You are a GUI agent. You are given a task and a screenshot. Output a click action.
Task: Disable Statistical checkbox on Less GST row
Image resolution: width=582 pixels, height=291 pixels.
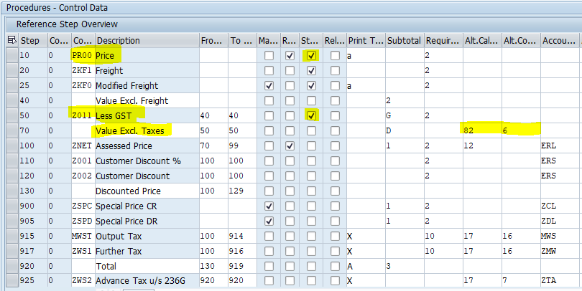pos(310,115)
